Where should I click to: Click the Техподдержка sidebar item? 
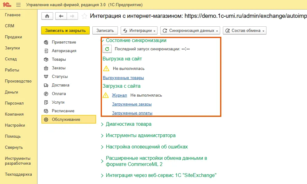click(x=18, y=174)
